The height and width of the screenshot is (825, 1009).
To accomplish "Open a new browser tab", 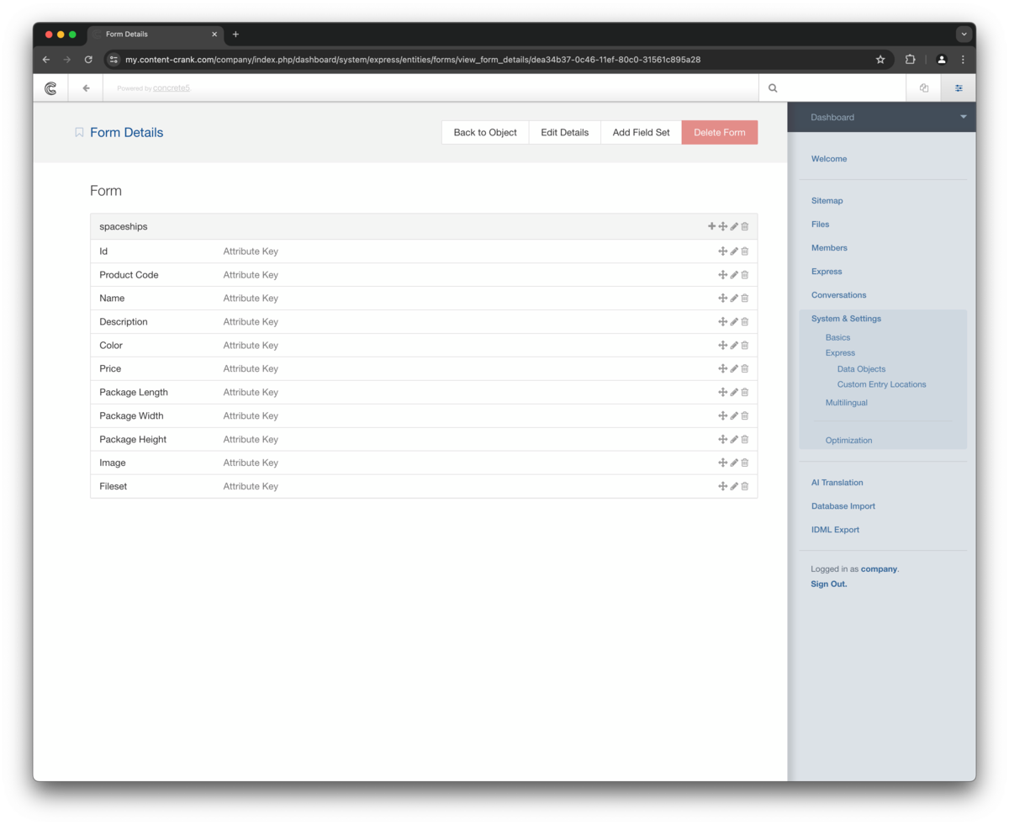I will [235, 34].
